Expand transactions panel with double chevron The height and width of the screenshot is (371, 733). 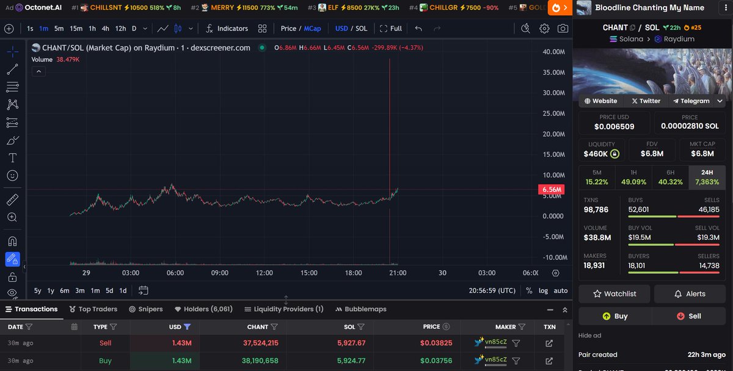coord(564,309)
